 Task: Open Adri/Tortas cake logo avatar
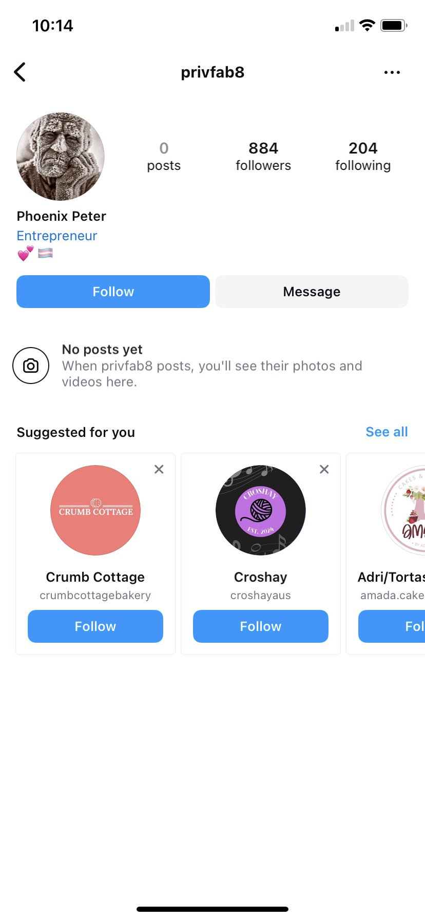tap(403, 510)
